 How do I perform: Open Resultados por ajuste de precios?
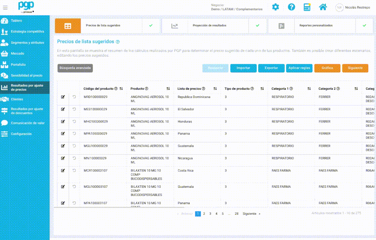coord(25,87)
